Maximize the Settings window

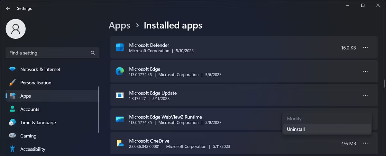click(x=363, y=5)
